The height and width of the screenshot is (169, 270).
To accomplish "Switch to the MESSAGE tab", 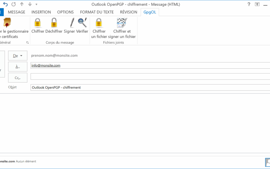I will pyautogui.click(x=16, y=12).
